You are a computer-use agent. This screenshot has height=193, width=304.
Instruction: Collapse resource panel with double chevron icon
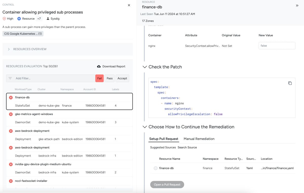coord(297,6)
